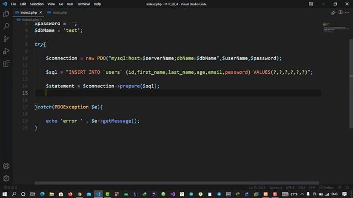Change line endings via CRLF
Screen dimensions: 353x198
(302, 188)
